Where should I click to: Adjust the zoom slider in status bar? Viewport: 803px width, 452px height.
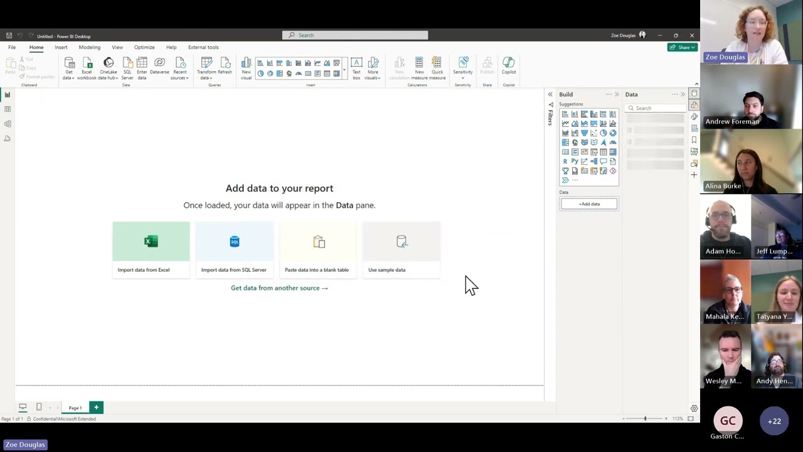pos(645,418)
